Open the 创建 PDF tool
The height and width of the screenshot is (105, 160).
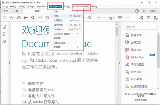click(133, 35)
